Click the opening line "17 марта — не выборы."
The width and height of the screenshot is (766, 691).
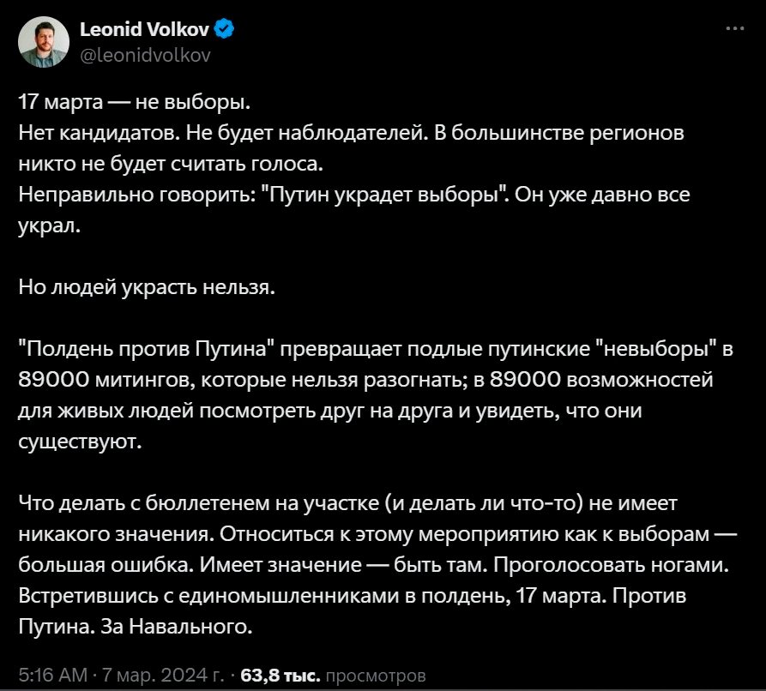pyautogui.click(x=136, y=105)
